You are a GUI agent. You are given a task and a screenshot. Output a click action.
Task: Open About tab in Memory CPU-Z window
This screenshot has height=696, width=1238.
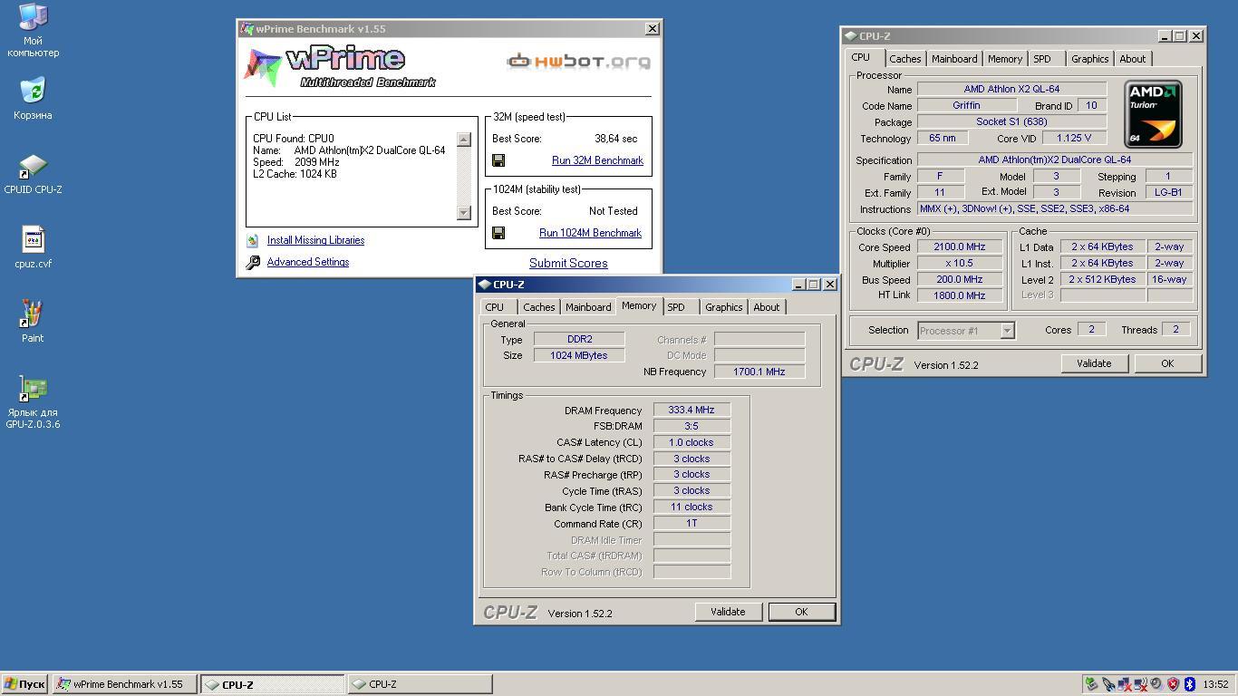[x=766, y=307]
